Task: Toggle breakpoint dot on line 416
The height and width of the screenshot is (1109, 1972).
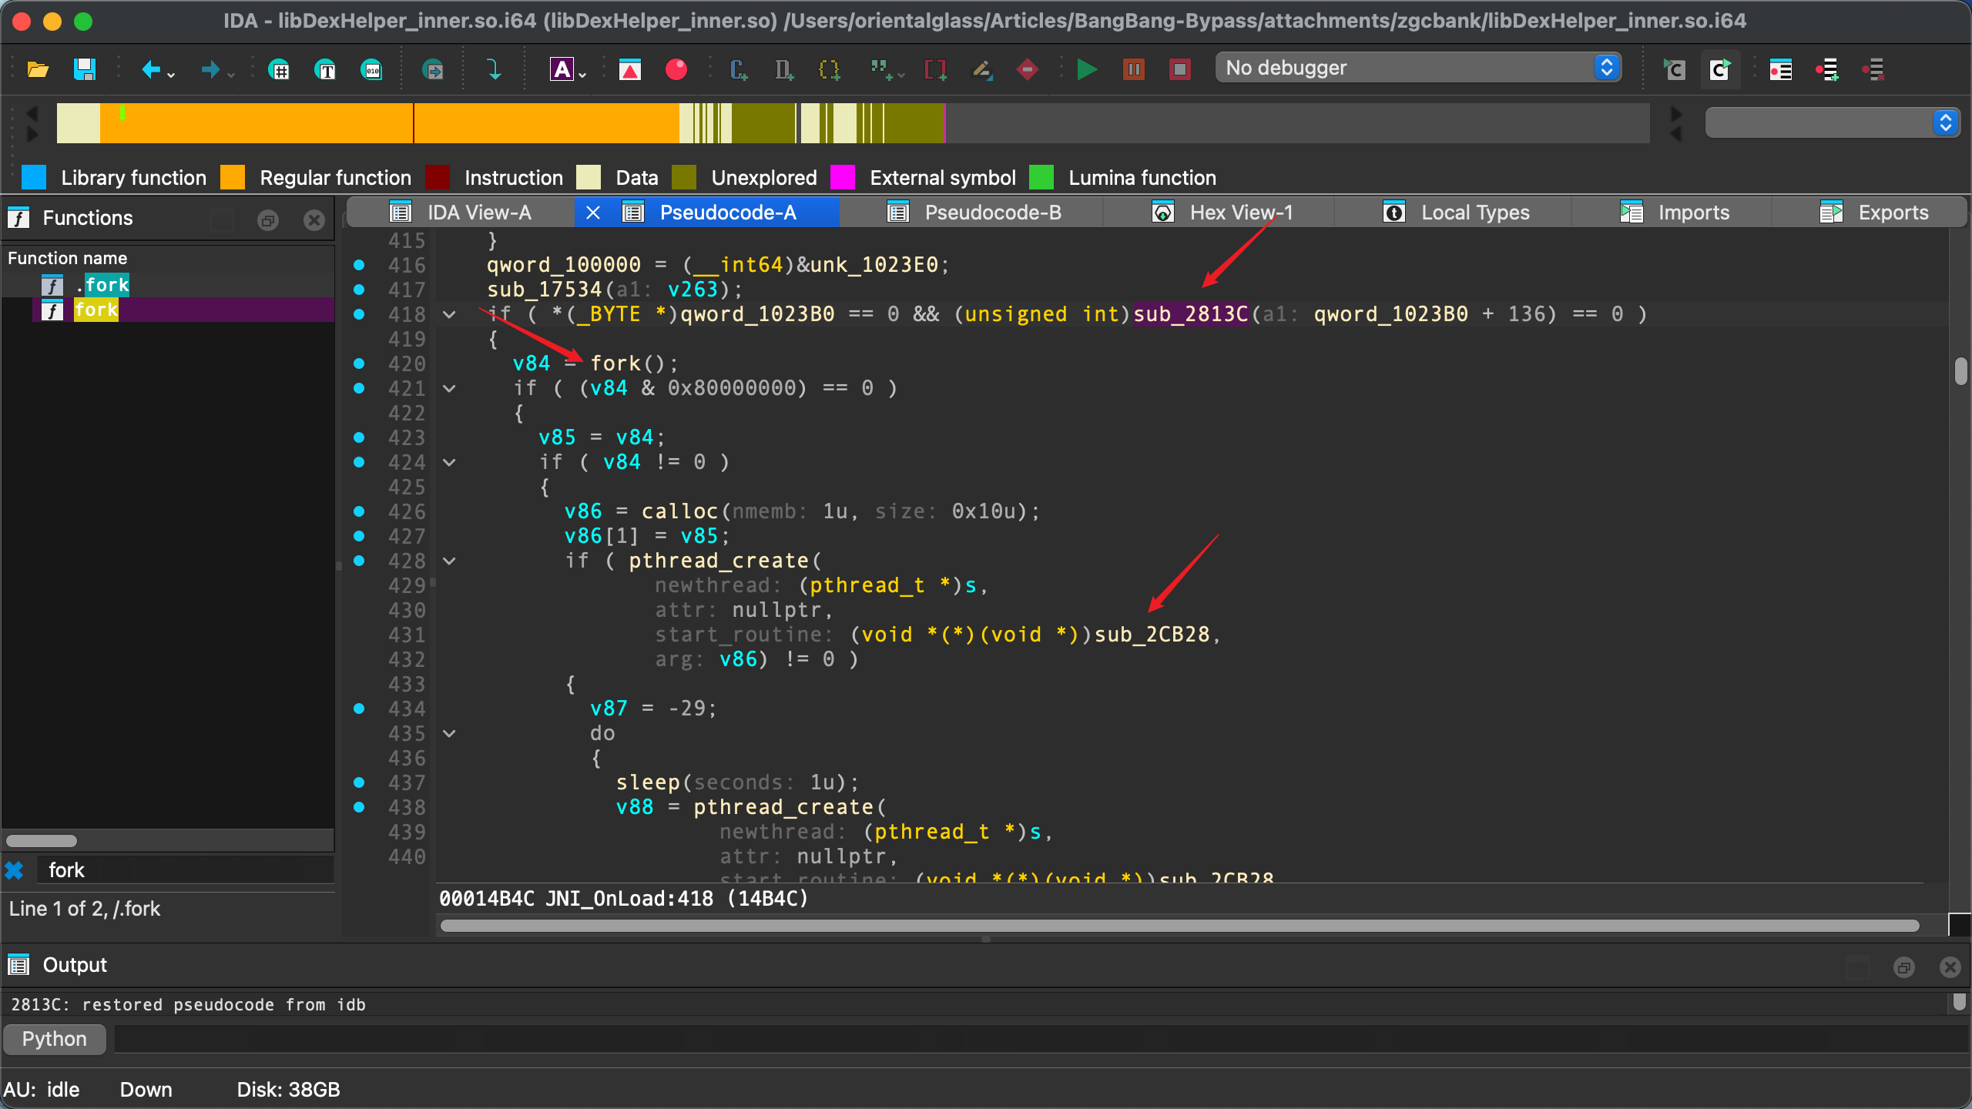Action: pos(359,265)
